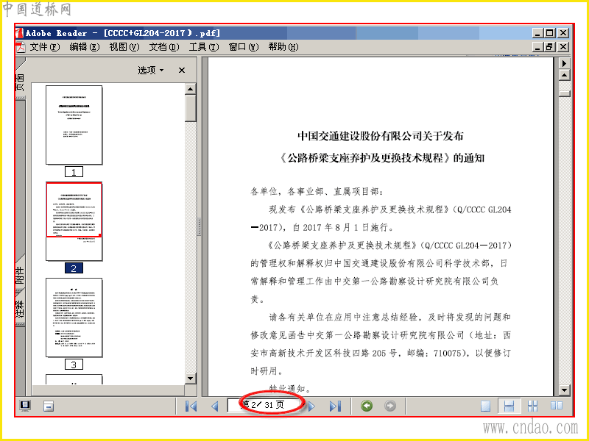The image size is (589, 441).
Task: Click heading 中国交通建设股份有限公司关于发布
Action: click(381, 136)
